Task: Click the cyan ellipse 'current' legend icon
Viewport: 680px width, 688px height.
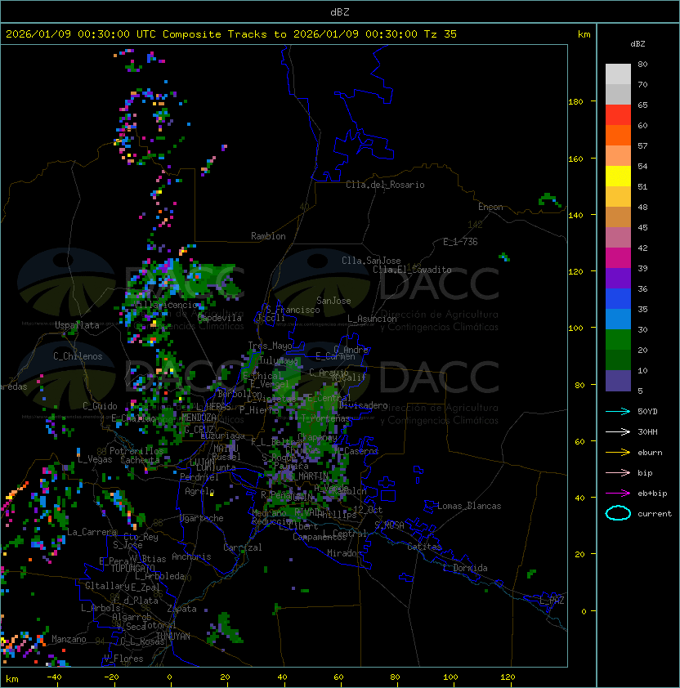Action: 618,513
